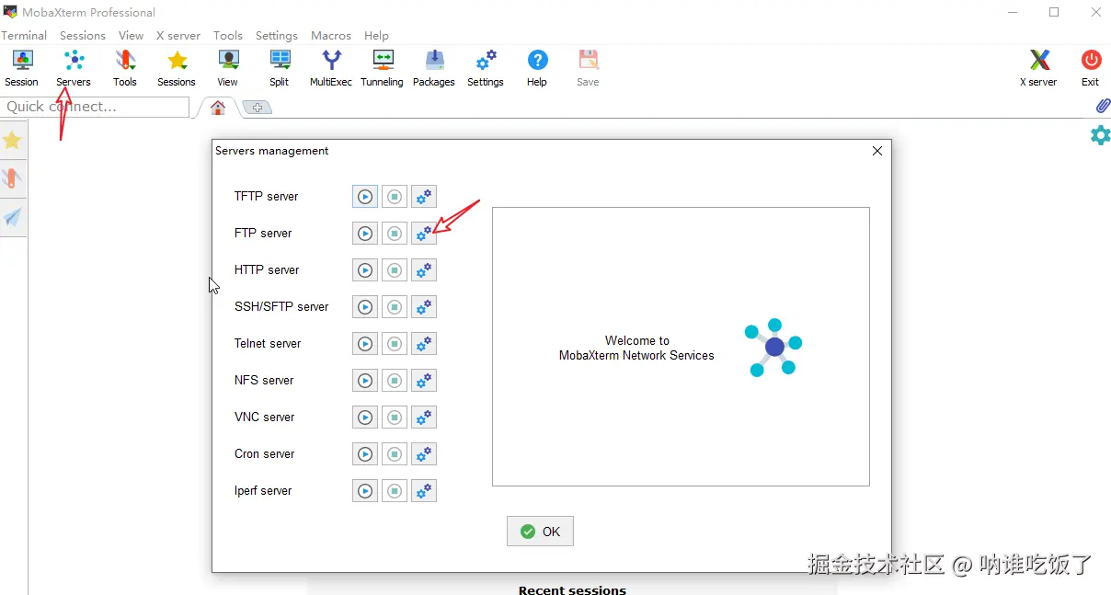Open NFS server settings gears
1111x595 pixels.
click(x=424, y=381)
